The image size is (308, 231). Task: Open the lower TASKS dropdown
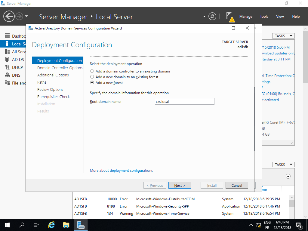(x=283, y=165)
